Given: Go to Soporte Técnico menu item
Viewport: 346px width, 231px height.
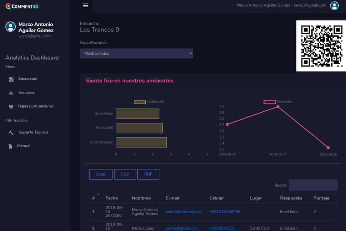Looking at the screenshot, I should pyautogui.click(x=33, y=132).
